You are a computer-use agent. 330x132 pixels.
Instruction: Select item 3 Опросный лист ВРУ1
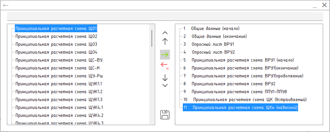coord(208,44)
